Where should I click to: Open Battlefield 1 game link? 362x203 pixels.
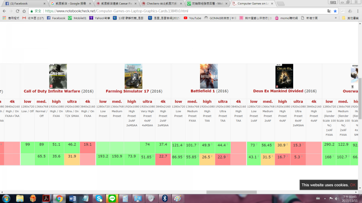click(x=203, y=91)
